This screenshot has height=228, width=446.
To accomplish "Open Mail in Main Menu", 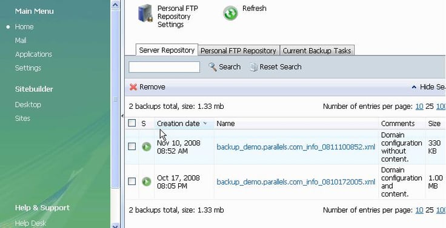I will (21, 41).
